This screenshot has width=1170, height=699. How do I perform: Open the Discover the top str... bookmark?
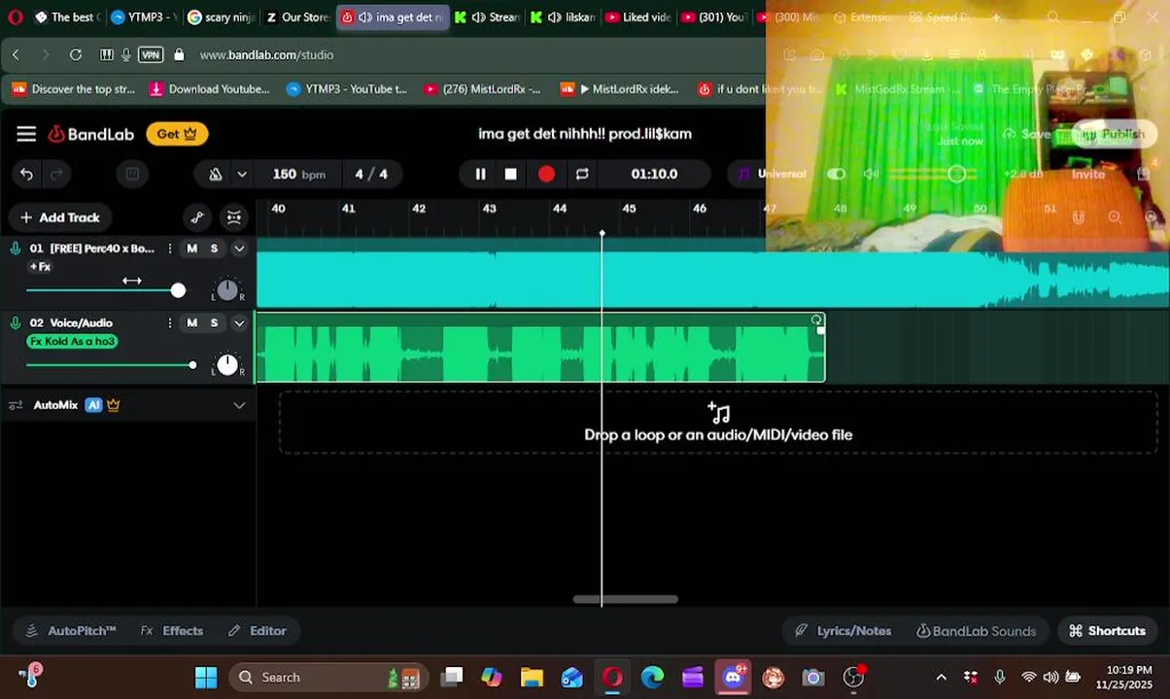pos(74,89)
